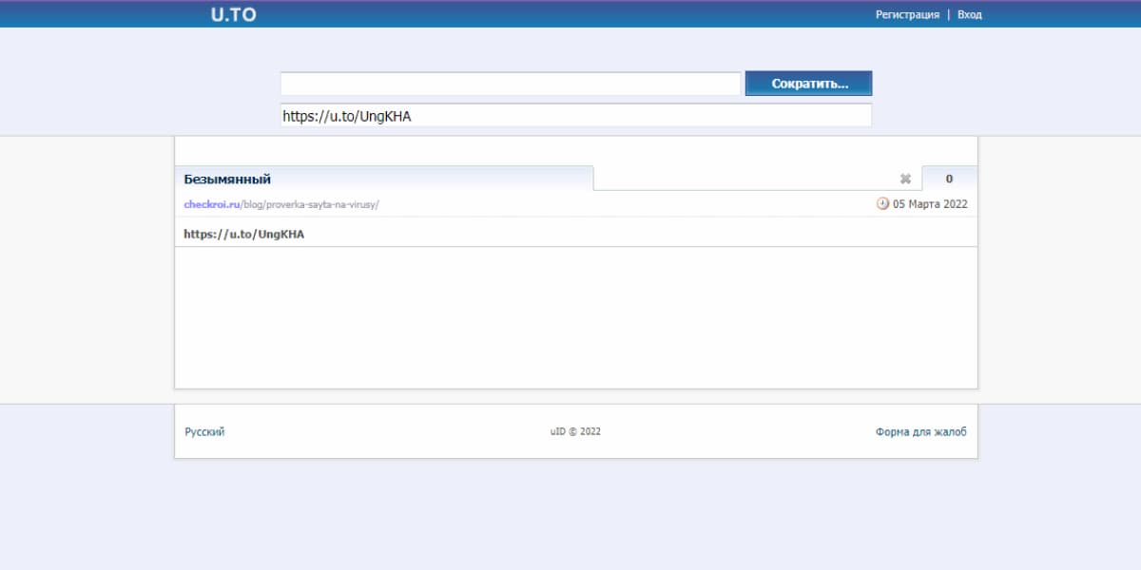The width and height of the screenshot is (1141, 570).
Task: Open the Регистрация page
Action: (x=907, y=14)
